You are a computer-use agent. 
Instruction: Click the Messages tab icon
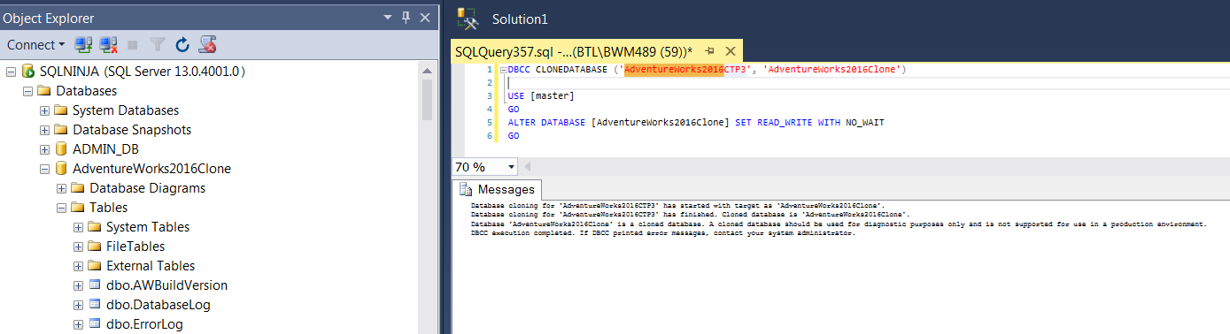(x=465, y=189)
